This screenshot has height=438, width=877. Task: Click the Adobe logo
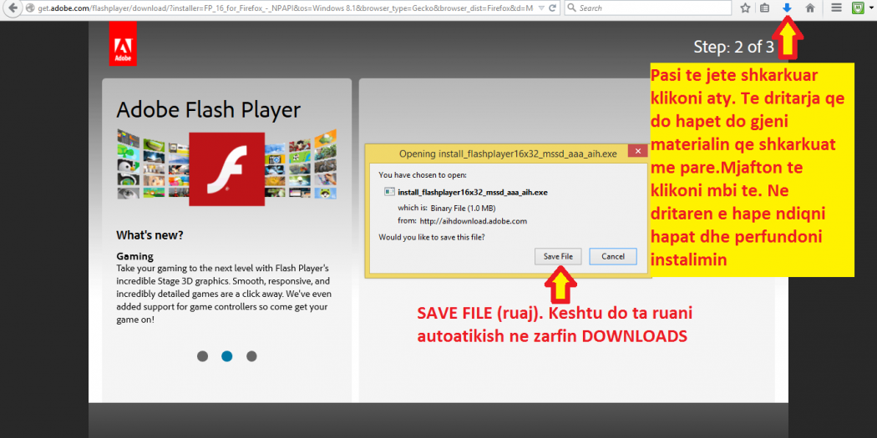pos(123,43)
